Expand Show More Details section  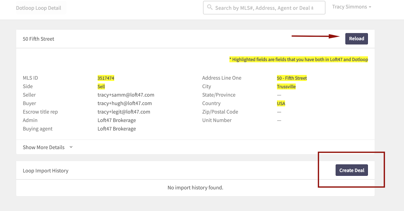click(x=48, y=147)
